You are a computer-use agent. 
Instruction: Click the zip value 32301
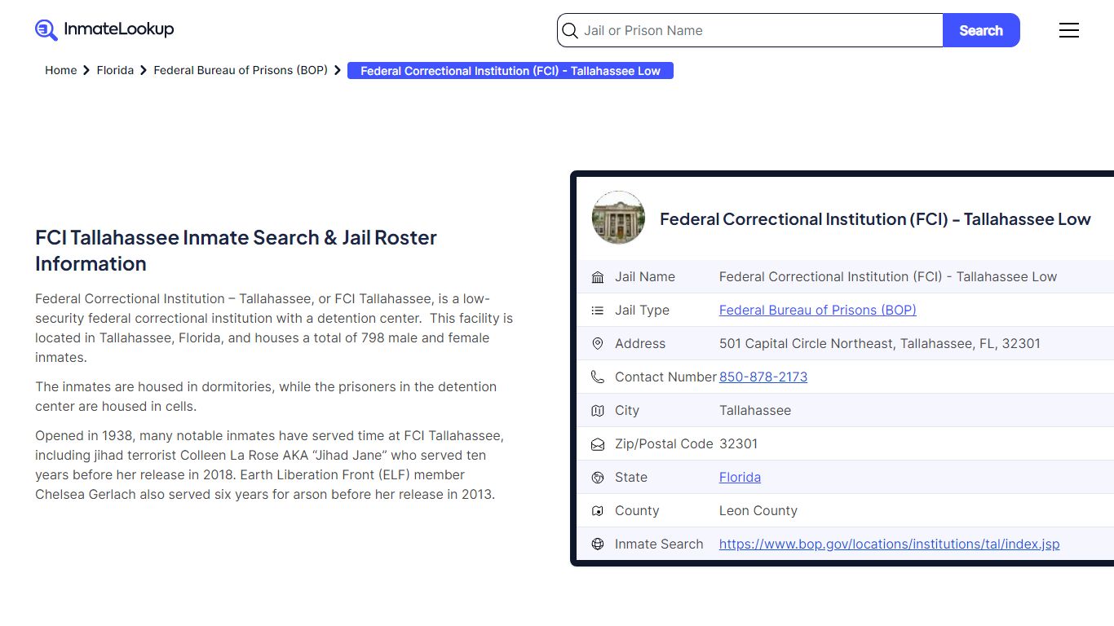tap(738, 443)
